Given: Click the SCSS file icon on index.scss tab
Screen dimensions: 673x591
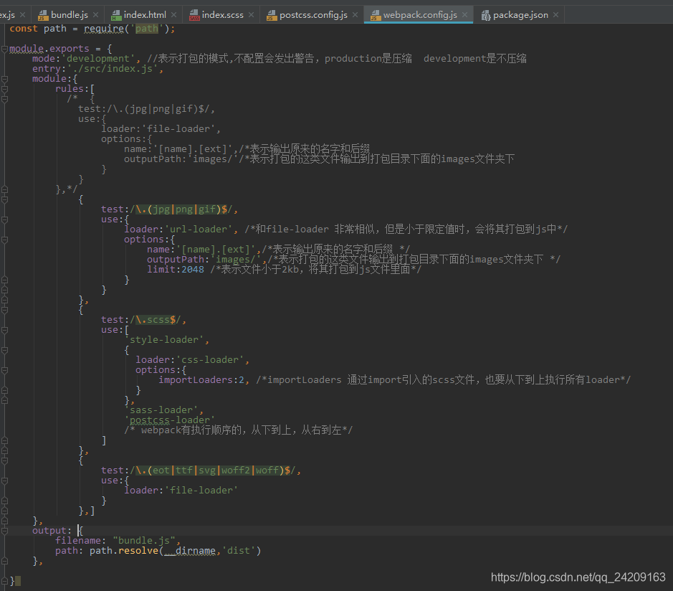Looking at the screenshot, I should (194, 14).
